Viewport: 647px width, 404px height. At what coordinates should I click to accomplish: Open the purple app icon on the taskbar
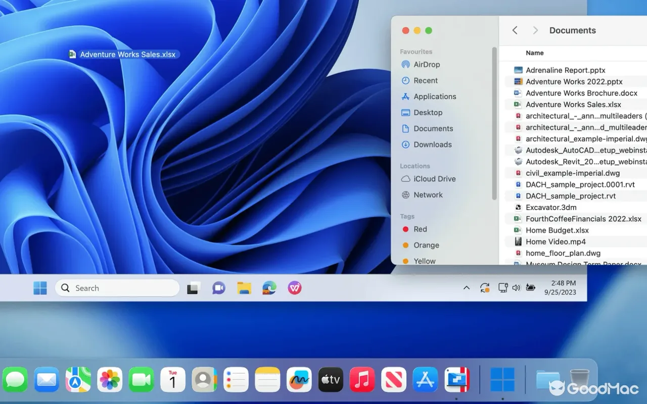[x=295, y=288]
